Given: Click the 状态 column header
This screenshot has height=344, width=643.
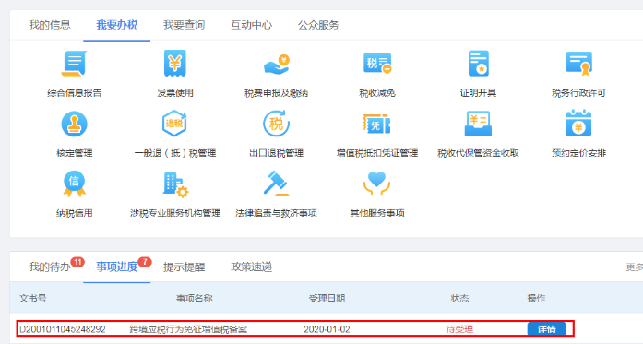Looking at the screenshot, I should click(459, 299).
